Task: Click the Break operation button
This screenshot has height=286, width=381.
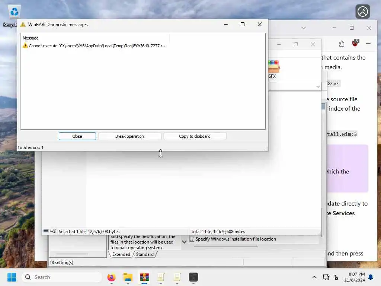Action: coord(130,136)
